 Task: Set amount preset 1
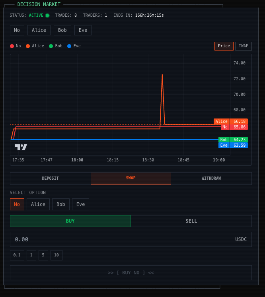[x=31, y=255]
